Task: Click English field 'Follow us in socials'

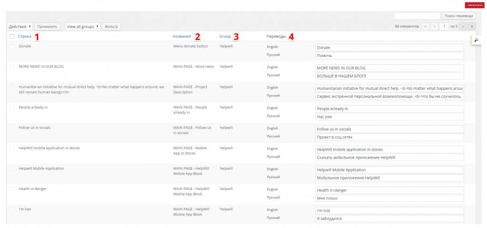Action: pyautogui.click(x=389, y=129)
